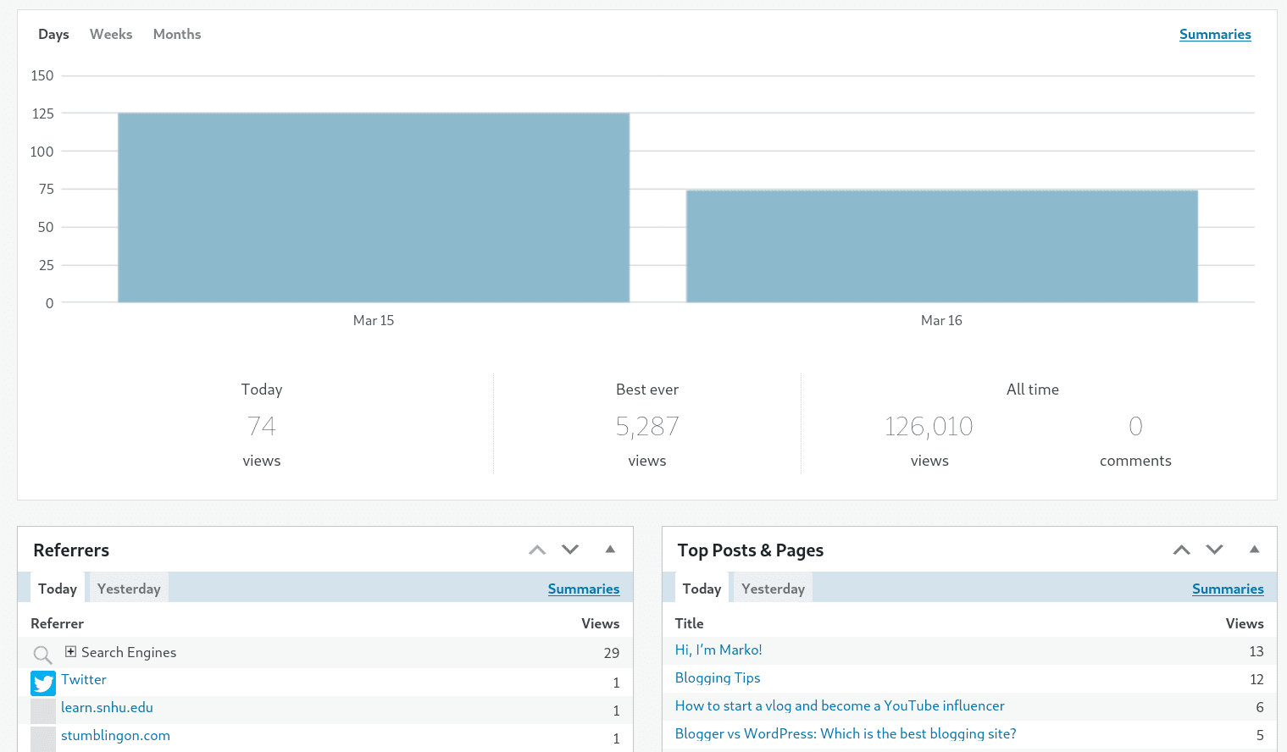Click the Mar 15 bar on the chart
1287x752 pixels.
374,207
